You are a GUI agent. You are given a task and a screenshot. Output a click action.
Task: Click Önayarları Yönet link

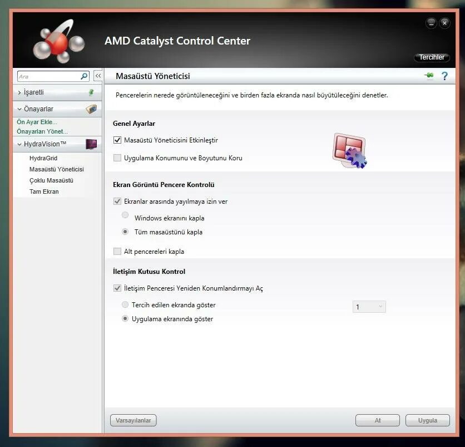(x=42, y=131)
